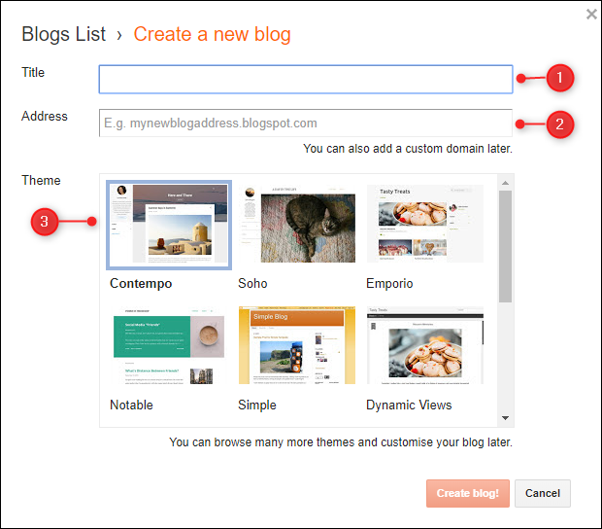Click the Create blog! button
602x529 pixels.
click(467, 493)
